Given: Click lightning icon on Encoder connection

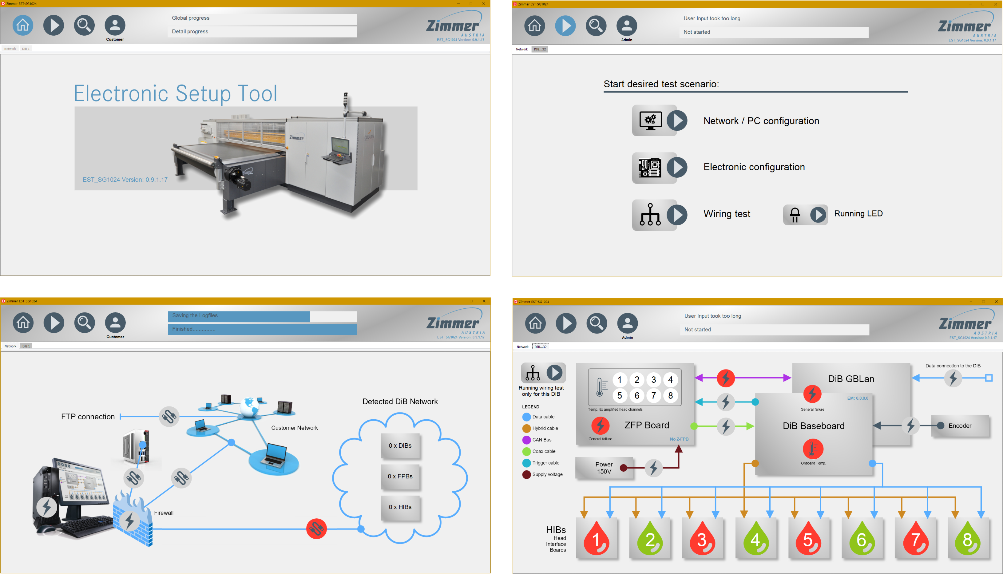Looking at the screenshot, I should tap(910, 426).
